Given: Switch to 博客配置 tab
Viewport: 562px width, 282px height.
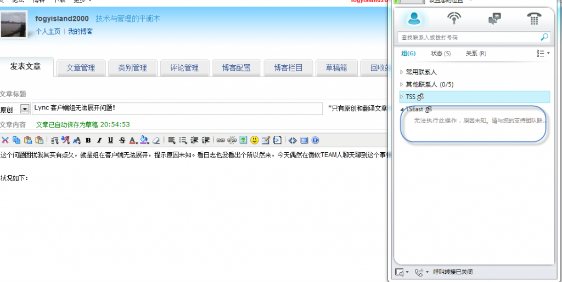Looking at the screenshot, I should coord(236,68).
